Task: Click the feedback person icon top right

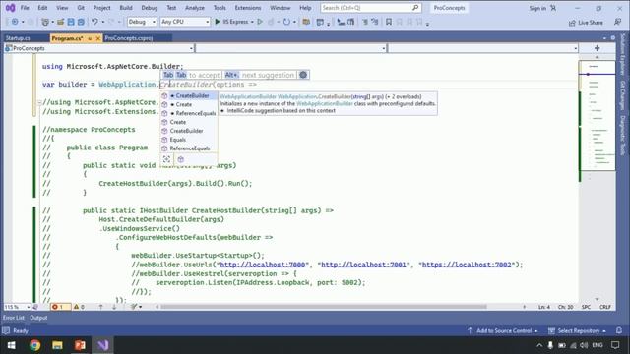Action: tap(617, 22)
